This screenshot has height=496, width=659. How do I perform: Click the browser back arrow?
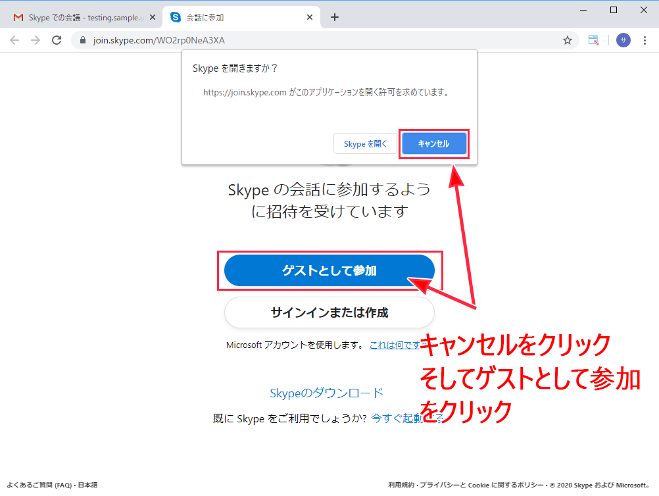14,40
